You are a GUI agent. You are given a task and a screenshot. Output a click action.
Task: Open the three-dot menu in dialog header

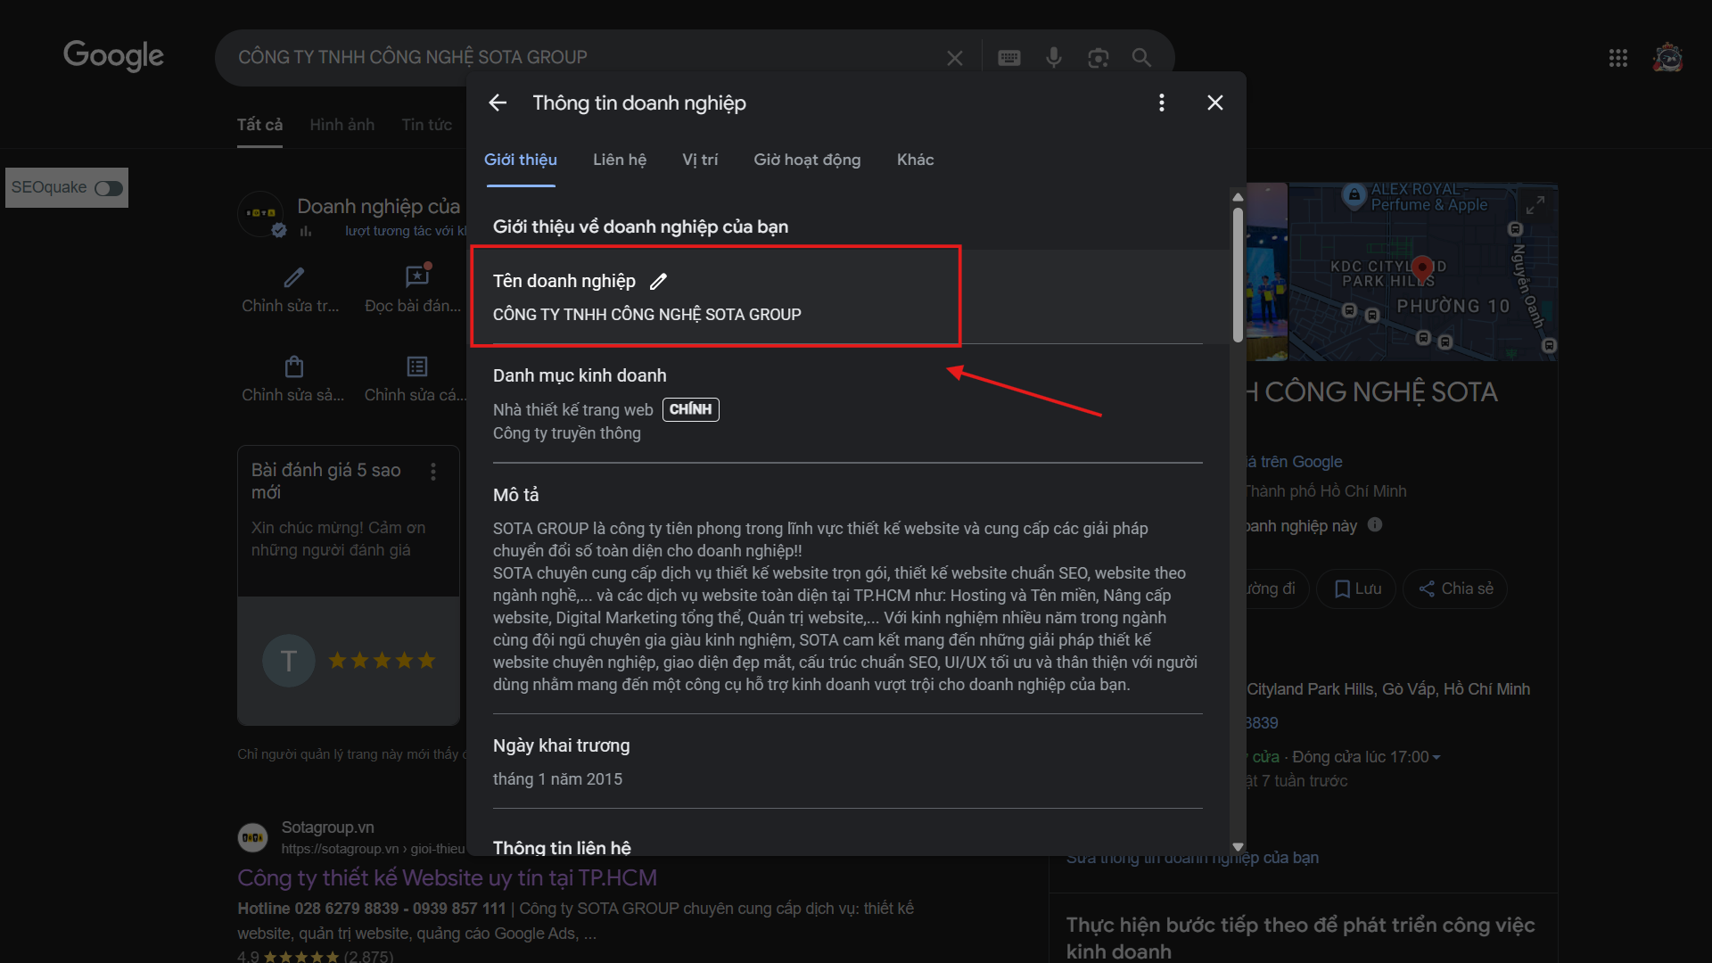[x=1161, y=103]
